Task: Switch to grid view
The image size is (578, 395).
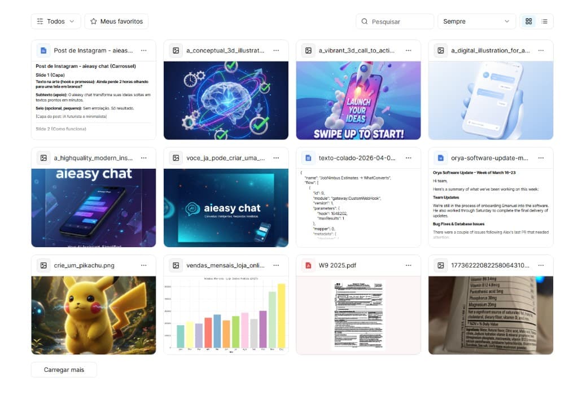Action: (x=528, y=21)
